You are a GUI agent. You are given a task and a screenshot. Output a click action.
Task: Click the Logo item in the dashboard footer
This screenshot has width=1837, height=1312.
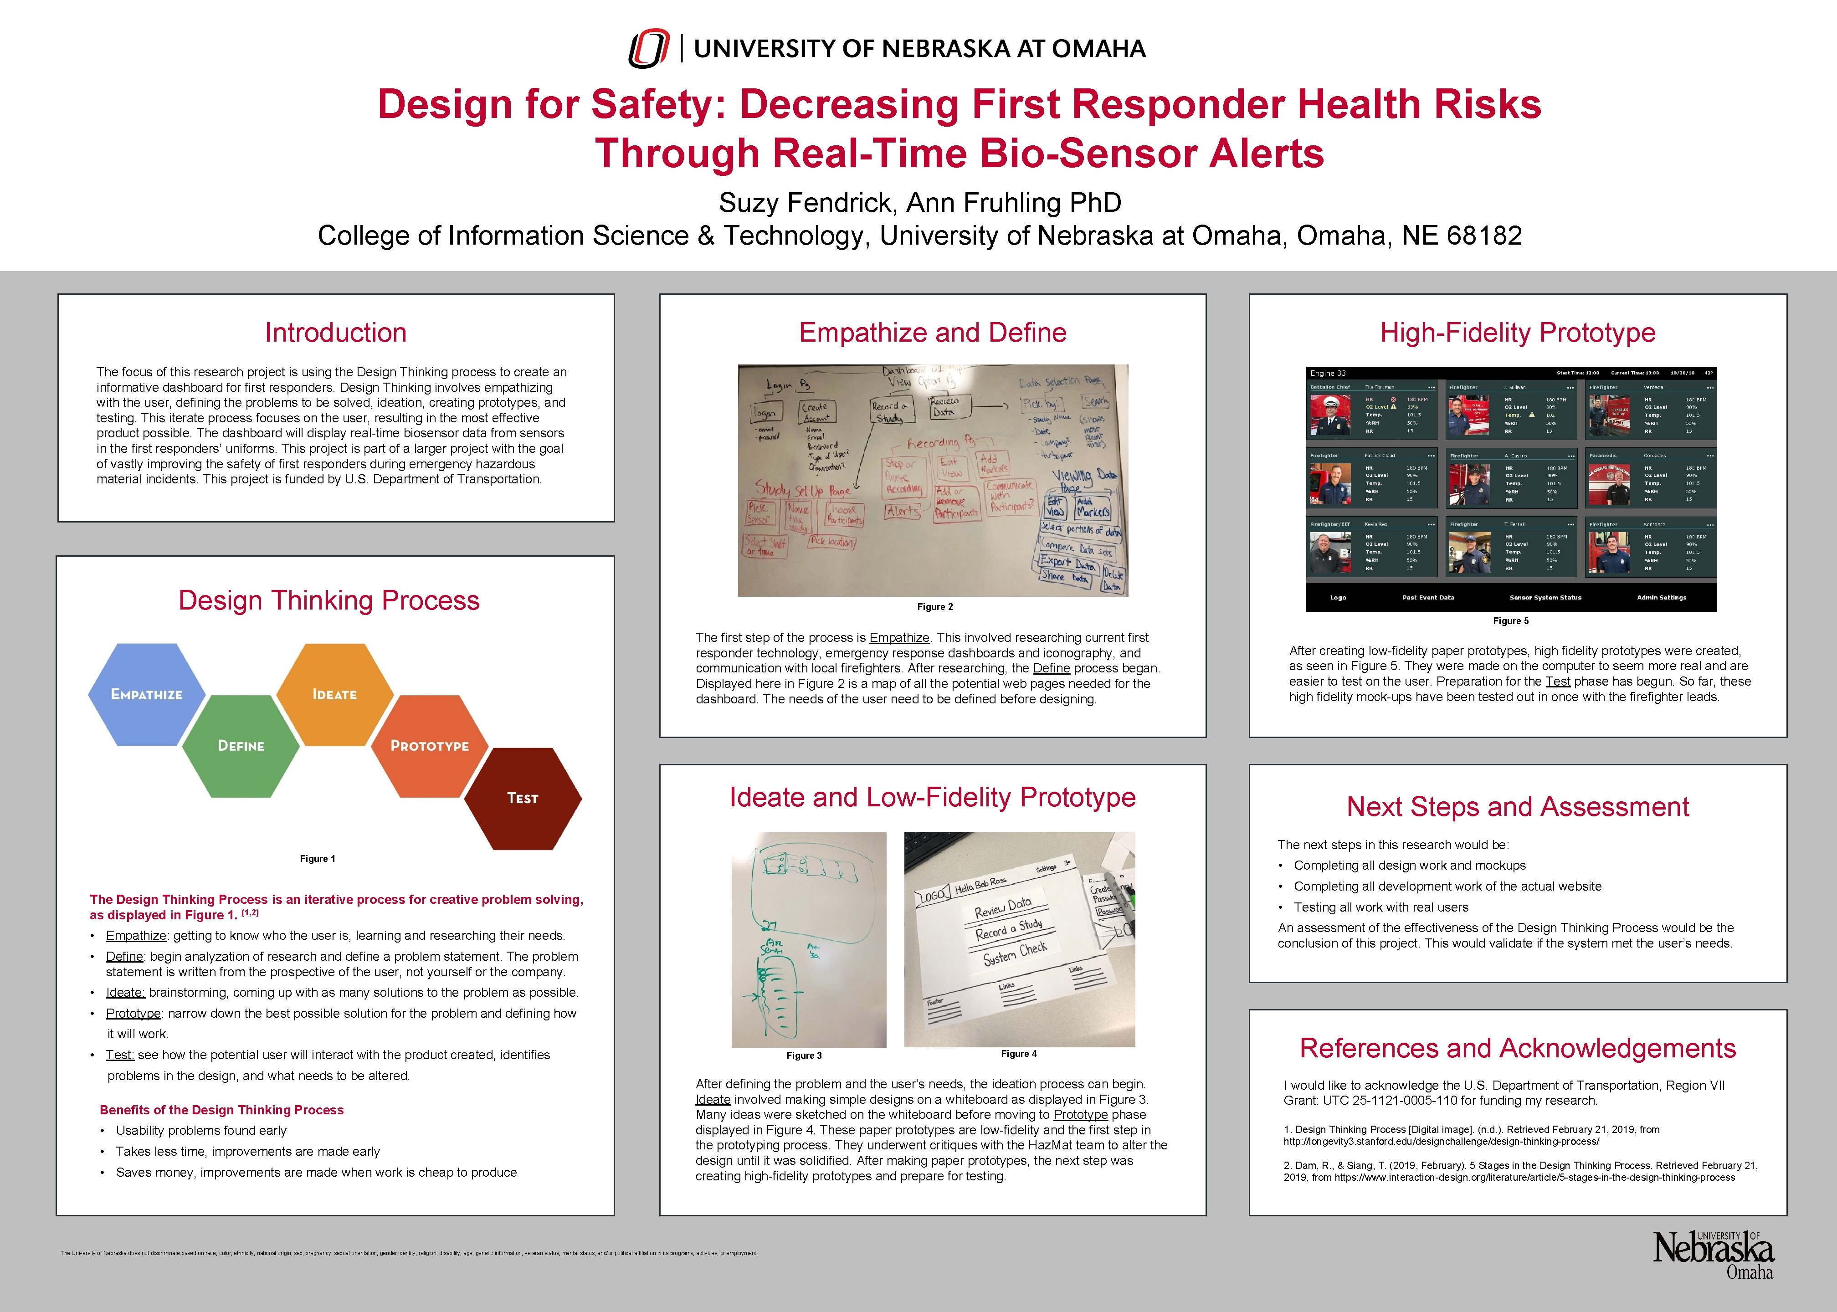point(1339,598)
